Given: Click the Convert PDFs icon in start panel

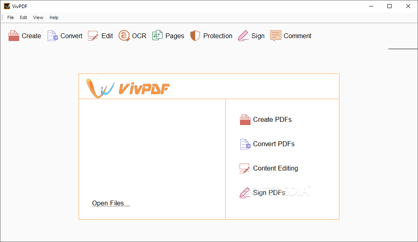Looking at the screenshot, I should coord(245,144).
